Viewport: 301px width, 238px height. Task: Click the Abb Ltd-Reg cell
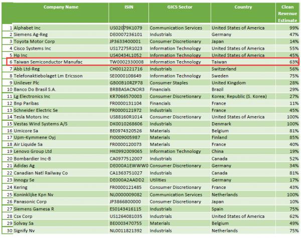click(x=61, y=69)
